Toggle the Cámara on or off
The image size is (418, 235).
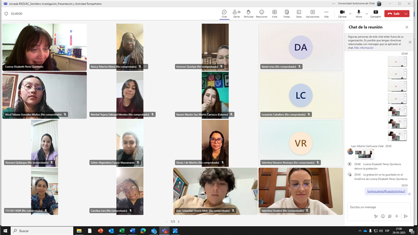click(342, 14)
